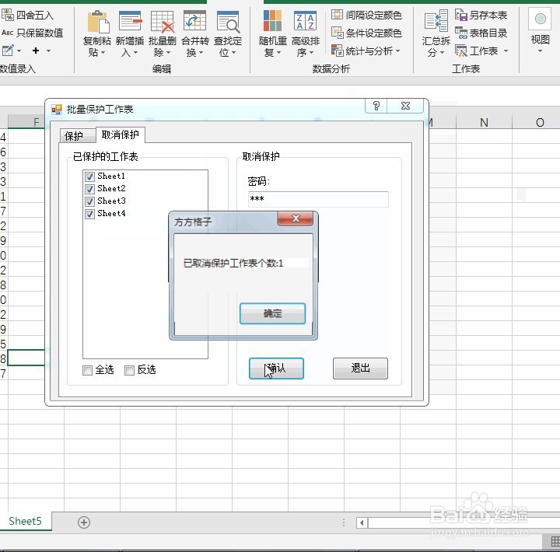Click the plus icon in 数值录入
The image size is (560, 552).
(36, 51)
